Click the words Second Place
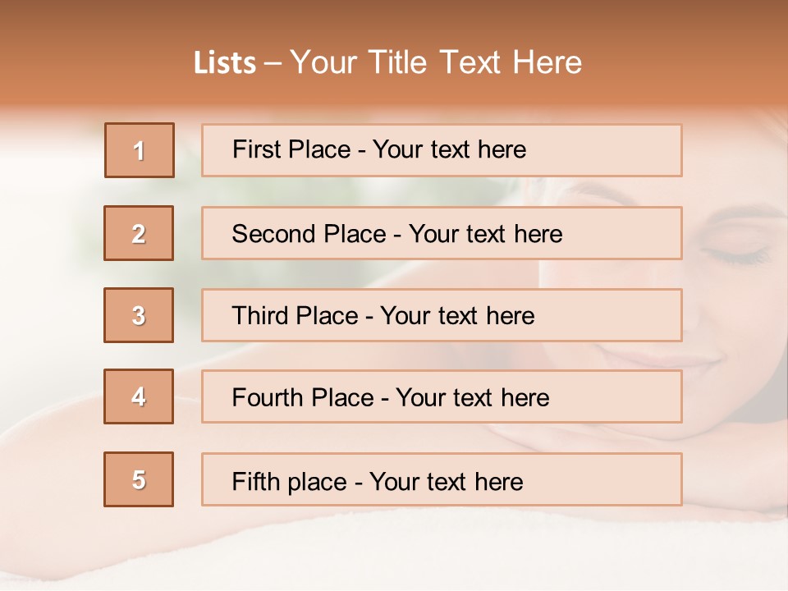 pos(309,234)
